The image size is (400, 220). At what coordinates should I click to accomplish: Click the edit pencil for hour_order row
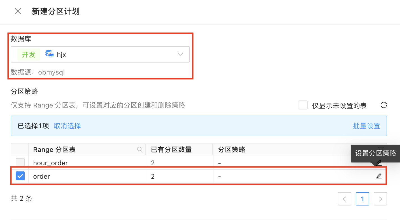[379, 163]
